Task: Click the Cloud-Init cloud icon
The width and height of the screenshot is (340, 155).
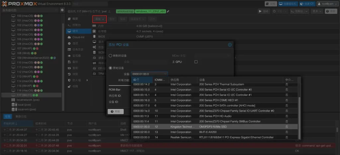Action: coord(69,37)
